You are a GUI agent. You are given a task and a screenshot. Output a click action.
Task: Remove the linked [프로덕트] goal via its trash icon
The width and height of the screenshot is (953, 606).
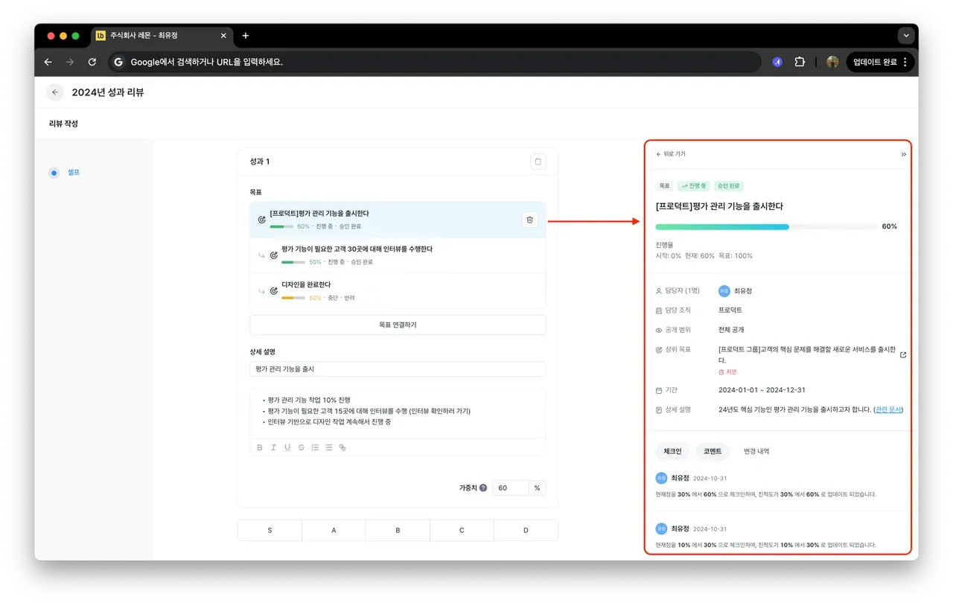click(x=529, y=220)
